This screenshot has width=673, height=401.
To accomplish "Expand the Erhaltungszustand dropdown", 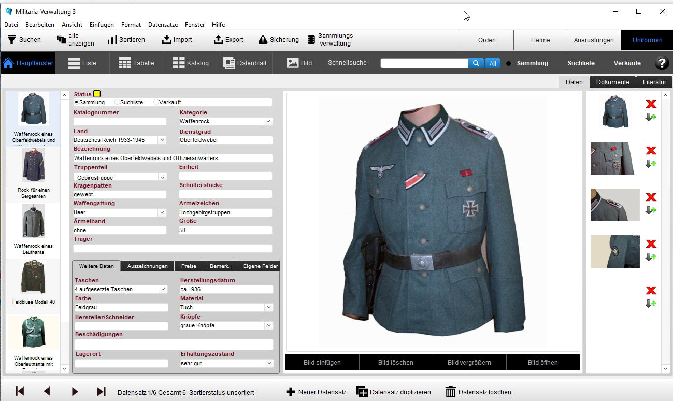I will [268, 364].
